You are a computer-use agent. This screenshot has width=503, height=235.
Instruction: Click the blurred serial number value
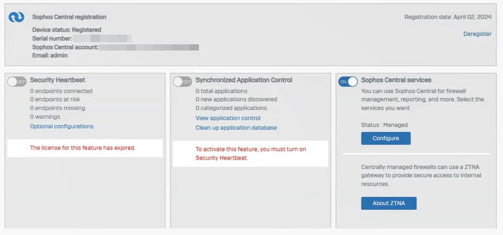pos(101,39)
